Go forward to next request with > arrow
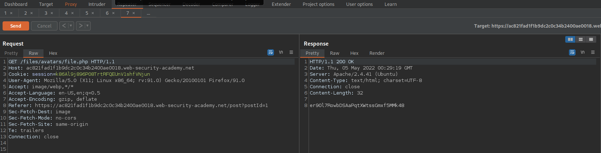The image size is (601, 153). click(x=80, y=26)
